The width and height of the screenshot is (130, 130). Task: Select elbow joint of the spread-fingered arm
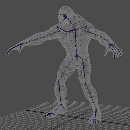click(x=101, y=36)
